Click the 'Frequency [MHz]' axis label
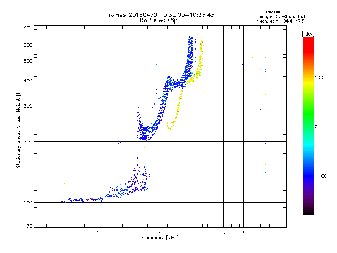The image size is (337, 253). click(160, 238)
